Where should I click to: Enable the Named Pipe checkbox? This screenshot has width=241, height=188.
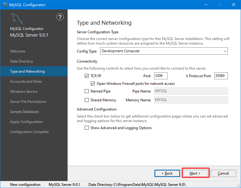[x=87, y=91]
